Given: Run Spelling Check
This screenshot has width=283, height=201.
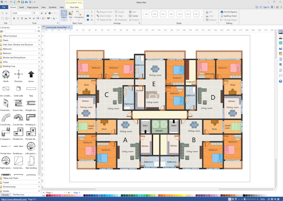Looking at the screenshot, I should coord(228,16).
